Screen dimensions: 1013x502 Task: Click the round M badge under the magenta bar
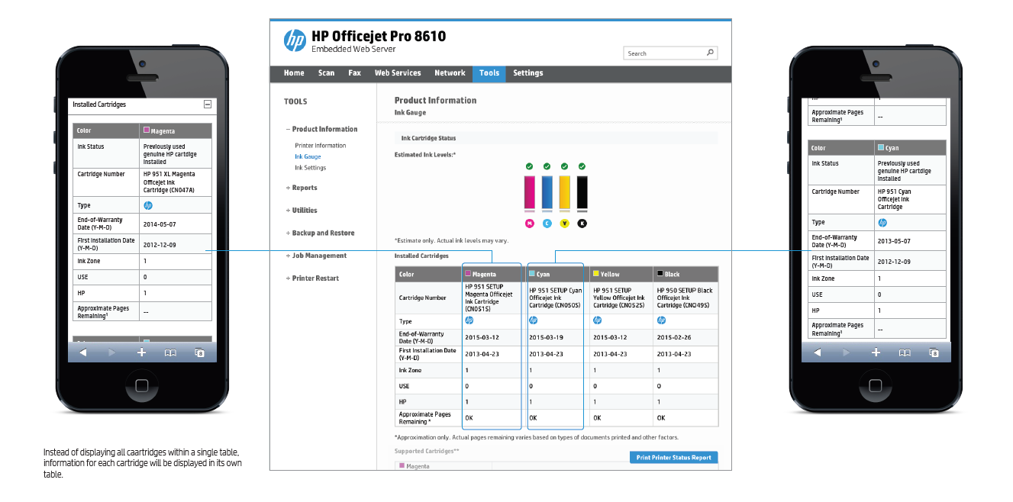coord(529,224)
